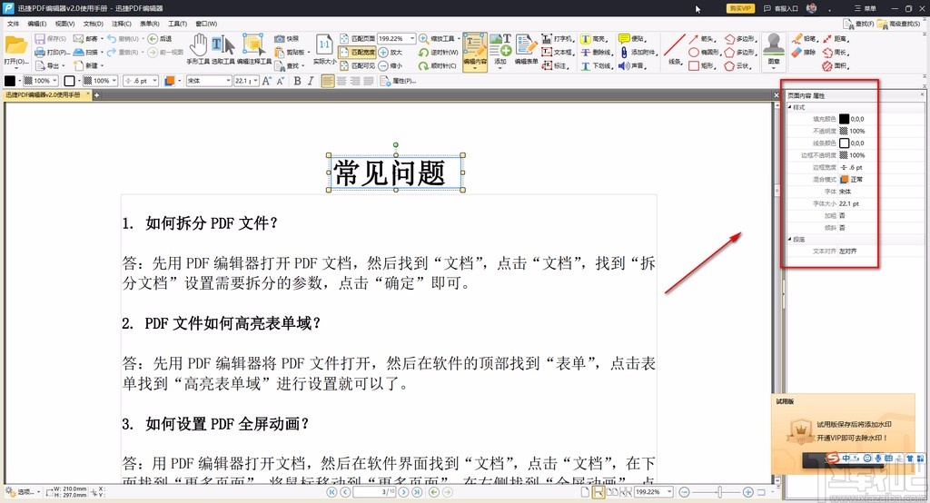930x503 pixels.
Task: Click the 购买VIP button
Action: coord(739,8)
